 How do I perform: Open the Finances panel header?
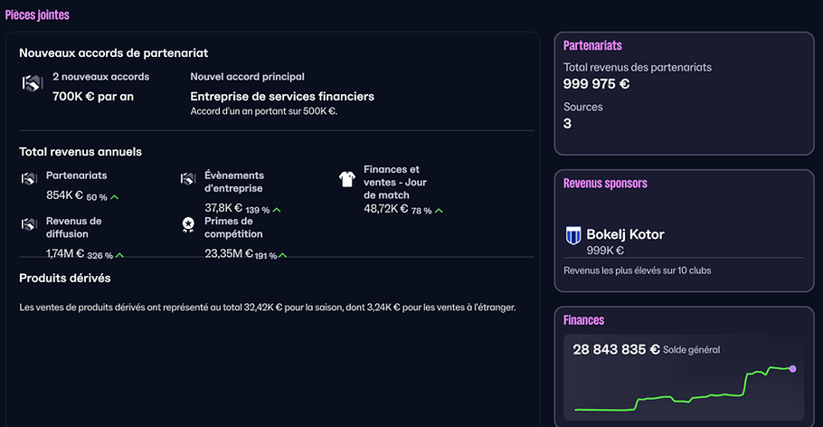click(x=583, y=320)
